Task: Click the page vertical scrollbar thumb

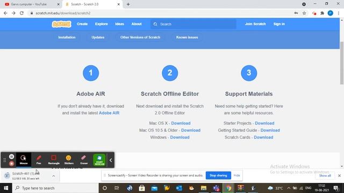Action: [x=342, y=63]
